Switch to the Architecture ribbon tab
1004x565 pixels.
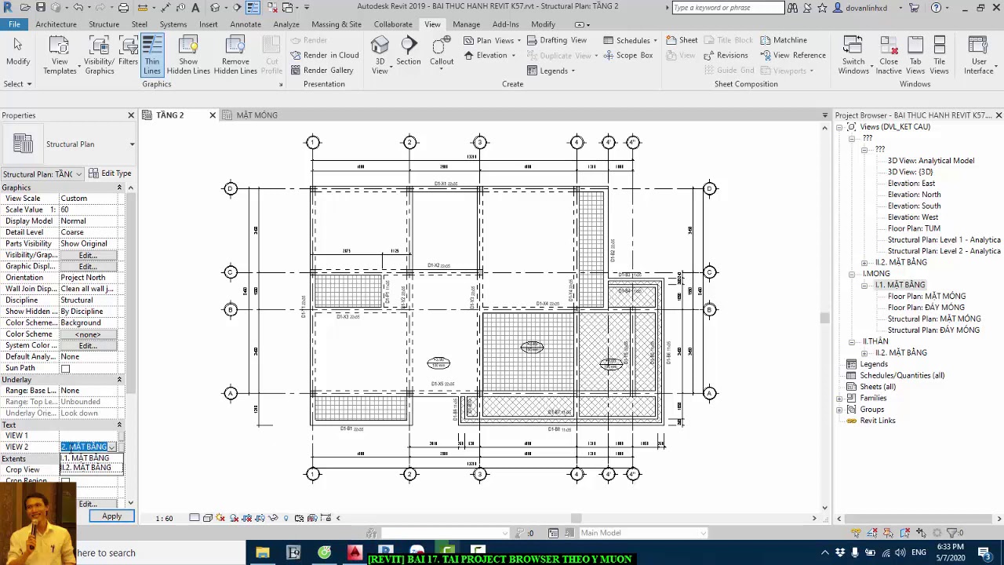56,24
